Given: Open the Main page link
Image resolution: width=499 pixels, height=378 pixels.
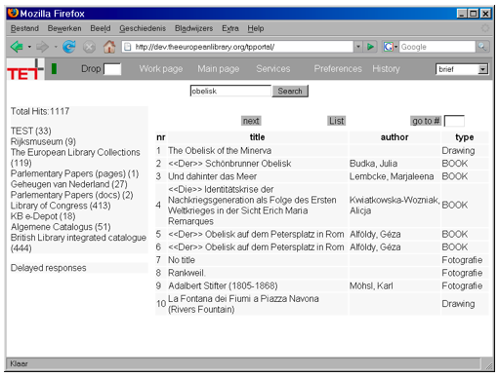Looking at the screenshot, I should tap(218, 69).
